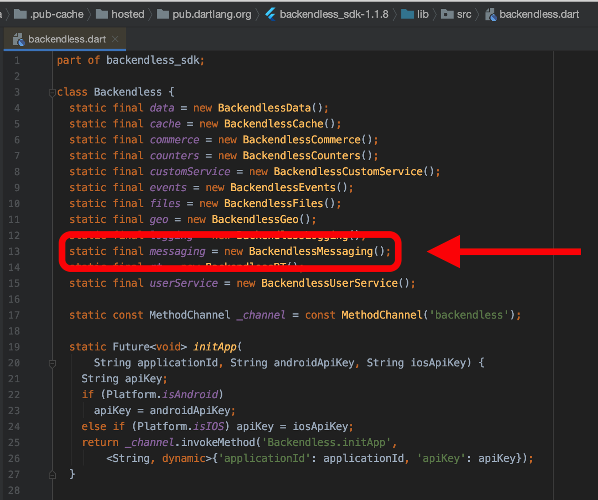Click 'invokeMethod' on line 25
This screenshot has width=598, height=500.
click(218, 442)
